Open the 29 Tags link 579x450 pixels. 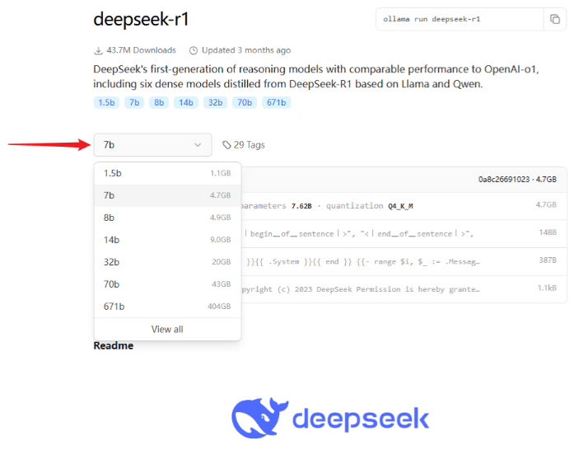(x=249, y=145)
